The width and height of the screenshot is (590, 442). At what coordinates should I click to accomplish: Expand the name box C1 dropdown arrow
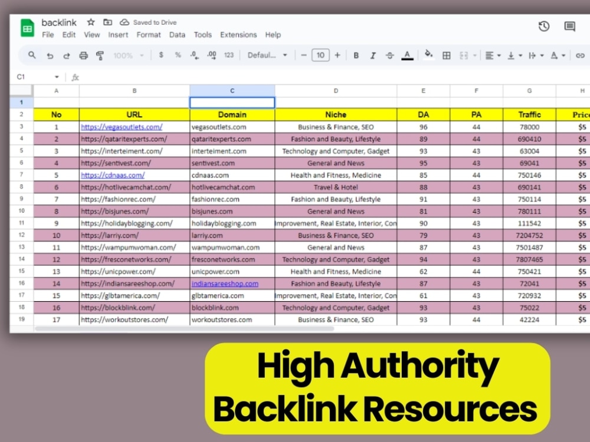click(57, 77)
